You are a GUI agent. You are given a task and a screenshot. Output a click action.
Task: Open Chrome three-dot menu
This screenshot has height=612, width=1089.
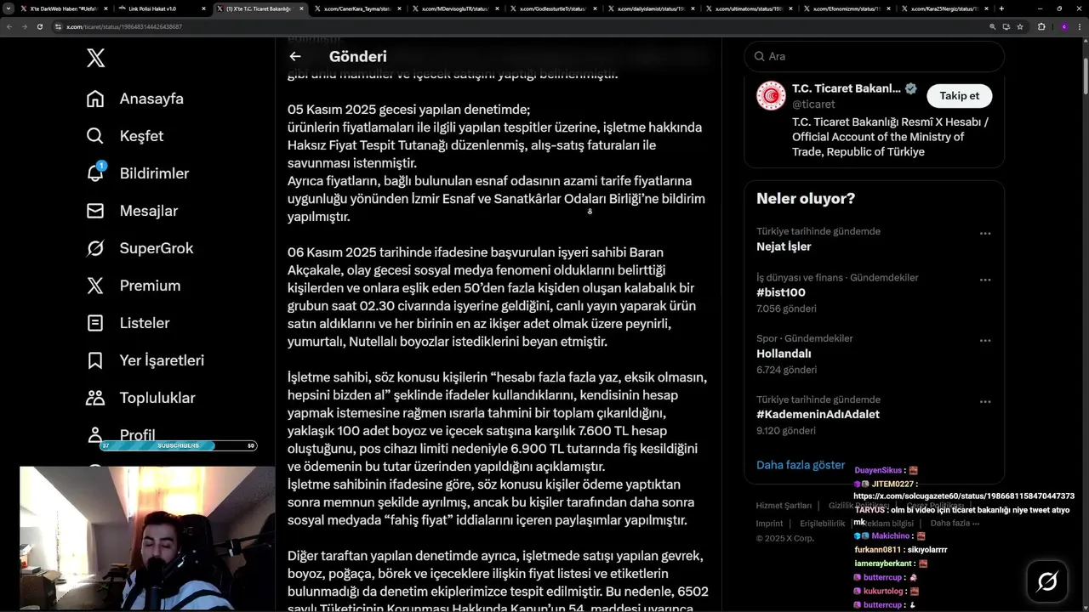click(1080, 26)
